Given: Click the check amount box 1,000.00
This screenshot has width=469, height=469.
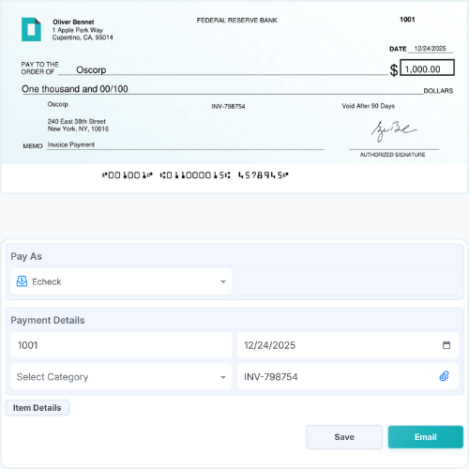Looking at the screenshot, I should (427, 68).
